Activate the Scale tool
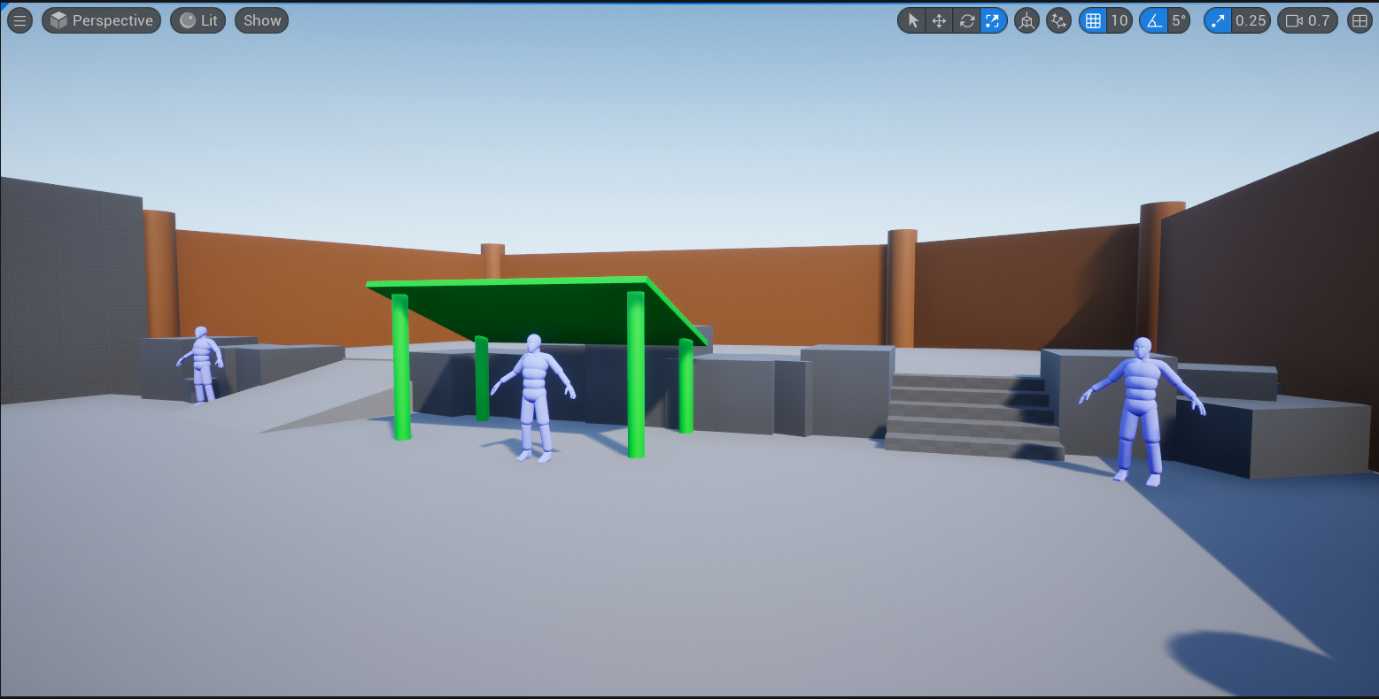Viewport: 1379px width, 699px height. coord(992,19)
